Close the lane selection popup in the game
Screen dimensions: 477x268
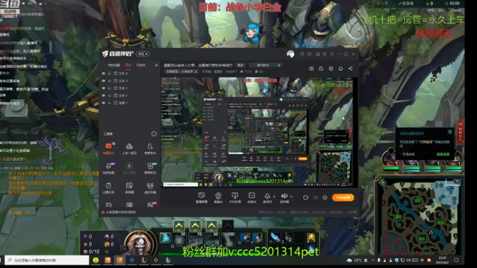click(x=450, y=132)
